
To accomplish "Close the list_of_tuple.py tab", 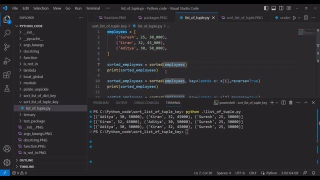I will point(213,18).
